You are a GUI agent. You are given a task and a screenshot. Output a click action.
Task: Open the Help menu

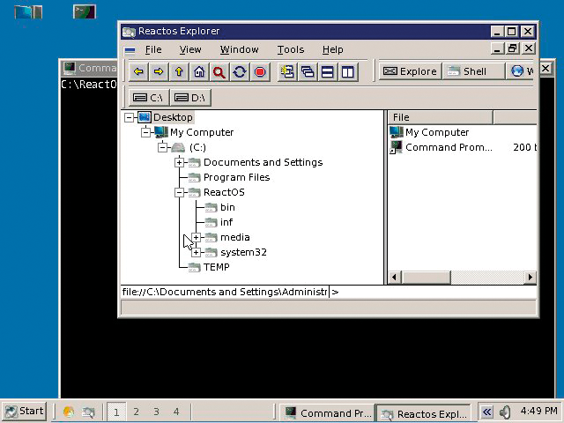[333, 49]
